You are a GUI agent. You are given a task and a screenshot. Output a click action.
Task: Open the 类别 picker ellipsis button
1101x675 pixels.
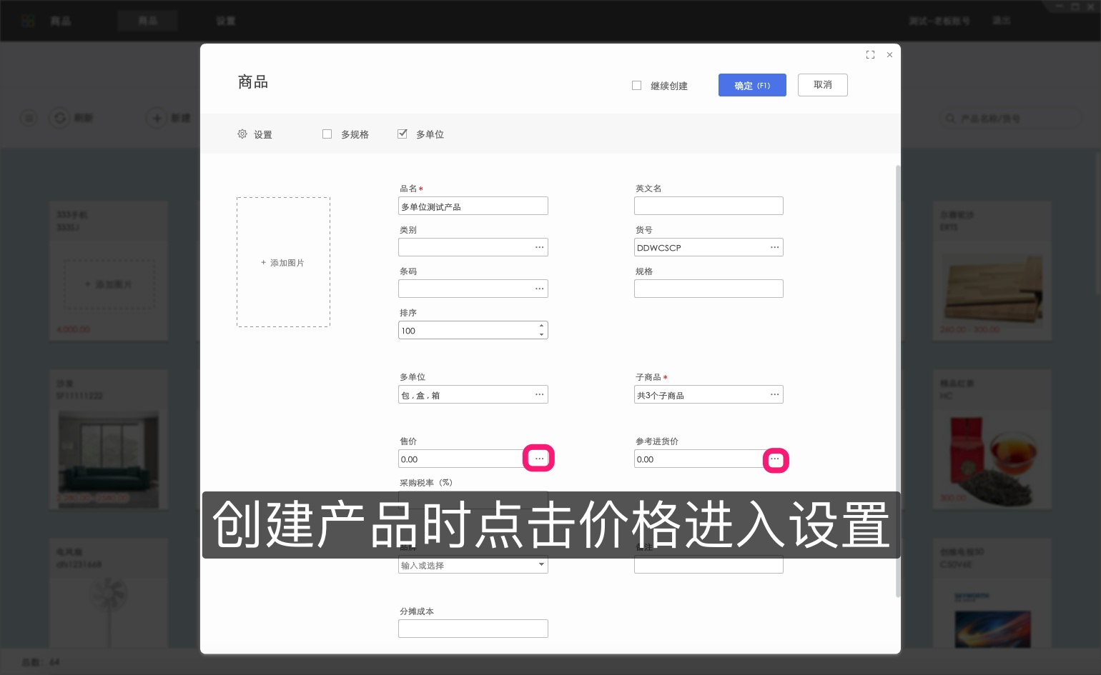click(539, 247)
